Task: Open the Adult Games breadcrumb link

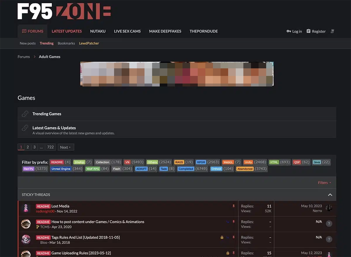Action: [x=49, y=57]
